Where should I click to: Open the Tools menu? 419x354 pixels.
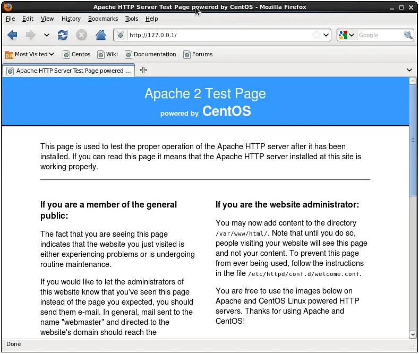tap(132, 19)
